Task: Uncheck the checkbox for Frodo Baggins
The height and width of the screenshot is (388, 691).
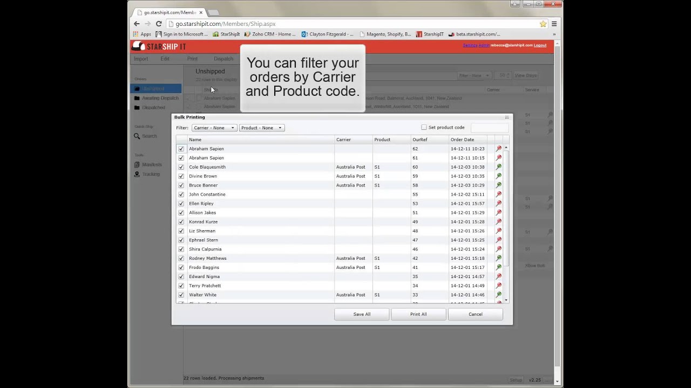Action: tap(181, 268)
